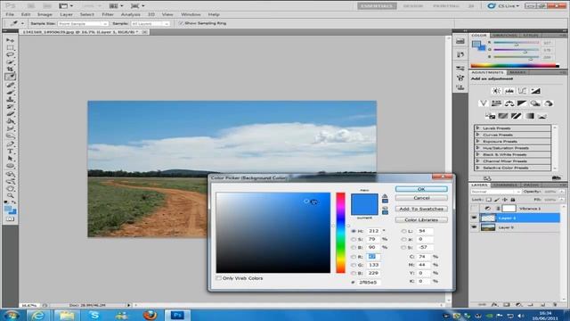The height and width of the screenshot is (321, 570).
Task: Click Curves adjustment icon
Action: (523, 91)
